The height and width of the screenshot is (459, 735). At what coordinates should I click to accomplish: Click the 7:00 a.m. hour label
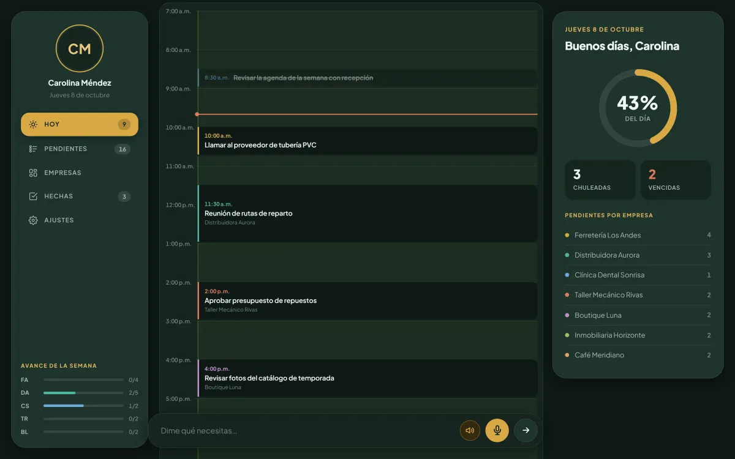coord(178,11)
